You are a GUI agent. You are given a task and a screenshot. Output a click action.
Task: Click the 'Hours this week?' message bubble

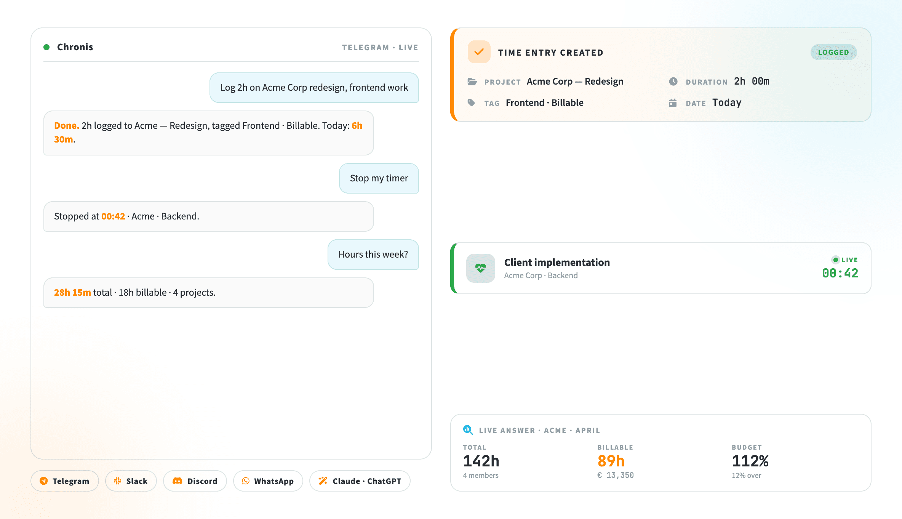(373, 255)
